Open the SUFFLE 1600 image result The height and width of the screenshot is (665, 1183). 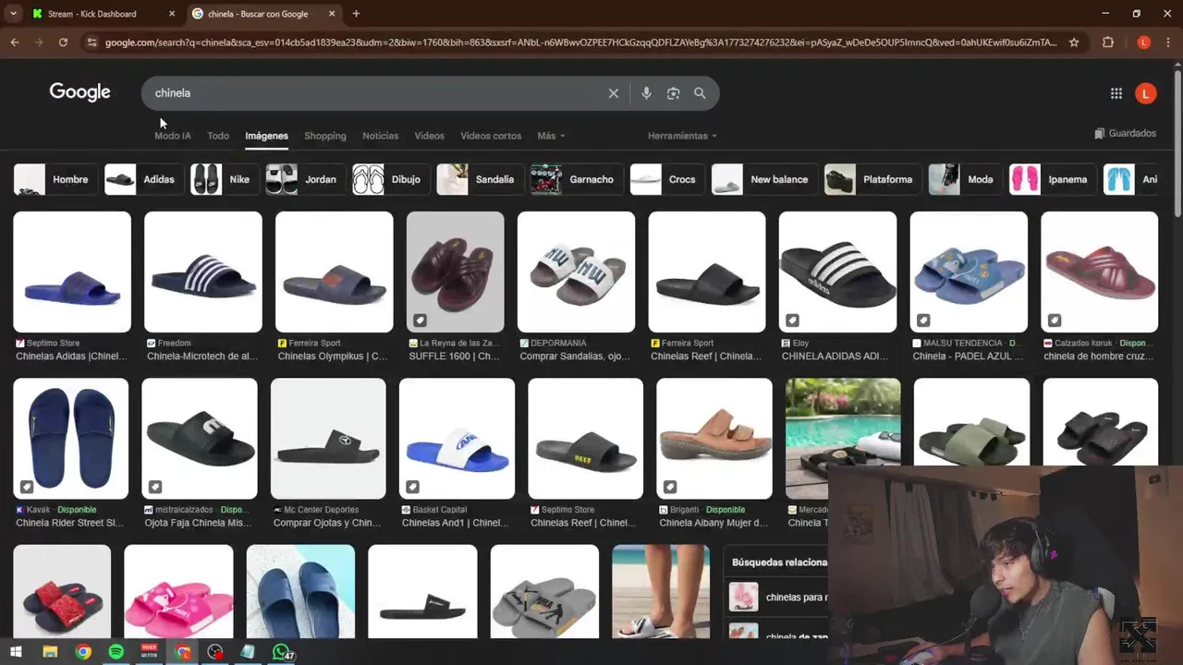[456, 272]
